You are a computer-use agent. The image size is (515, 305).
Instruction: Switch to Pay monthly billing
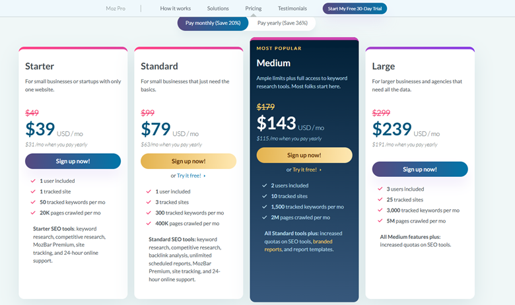point(213,23)
